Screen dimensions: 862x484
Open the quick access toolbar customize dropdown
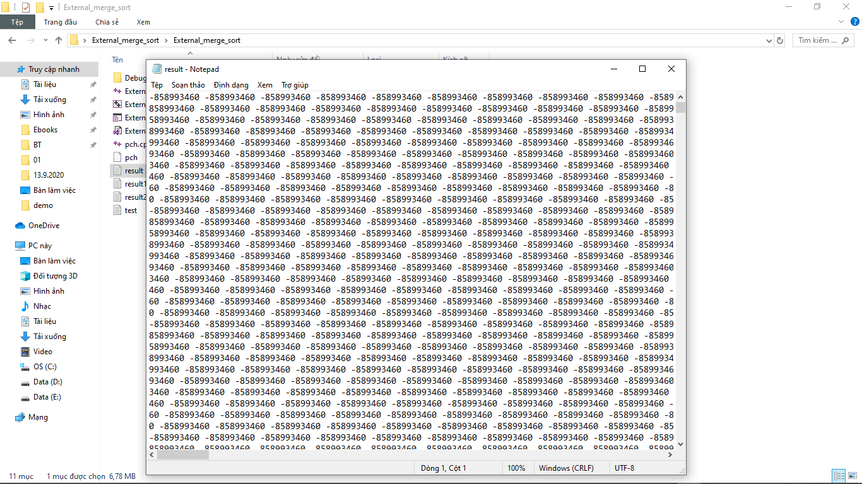(x=51, y=8)
